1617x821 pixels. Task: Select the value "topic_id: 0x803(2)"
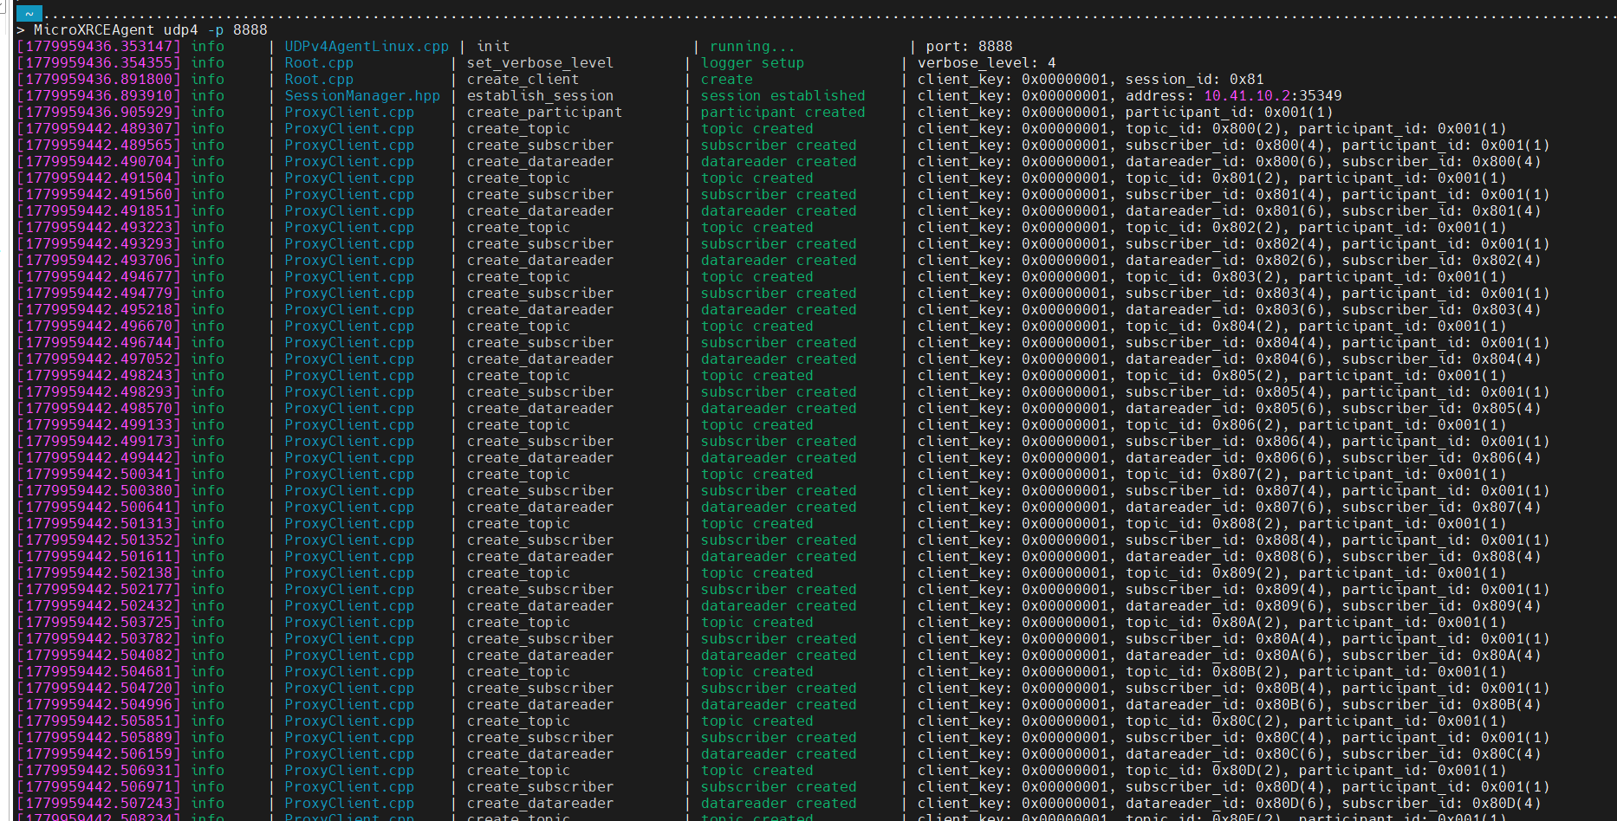click(x=1203, y=276)
